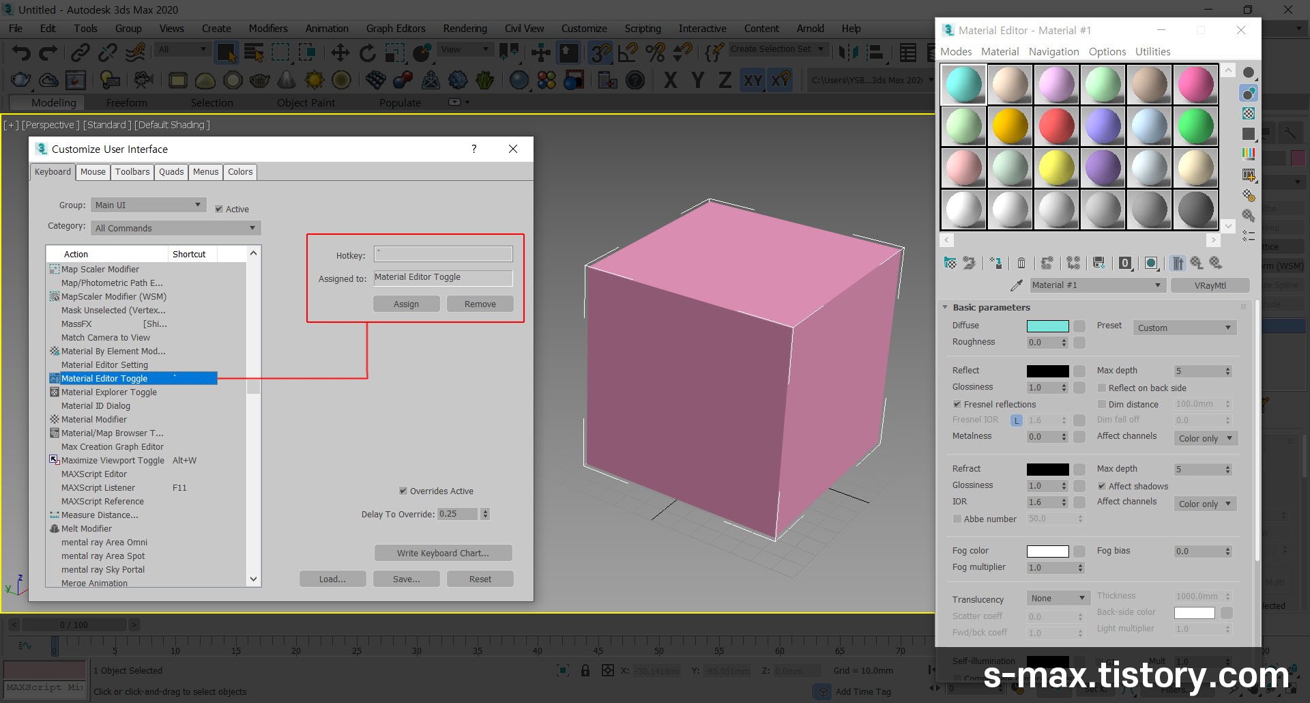Click Render Setup teapot icon

(x=20, y=80)
